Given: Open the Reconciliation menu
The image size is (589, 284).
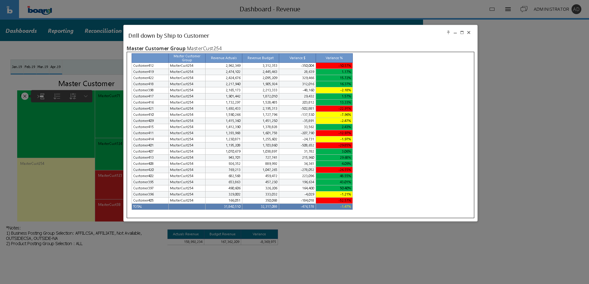Looking at the screenshot, I should (103, 31).
